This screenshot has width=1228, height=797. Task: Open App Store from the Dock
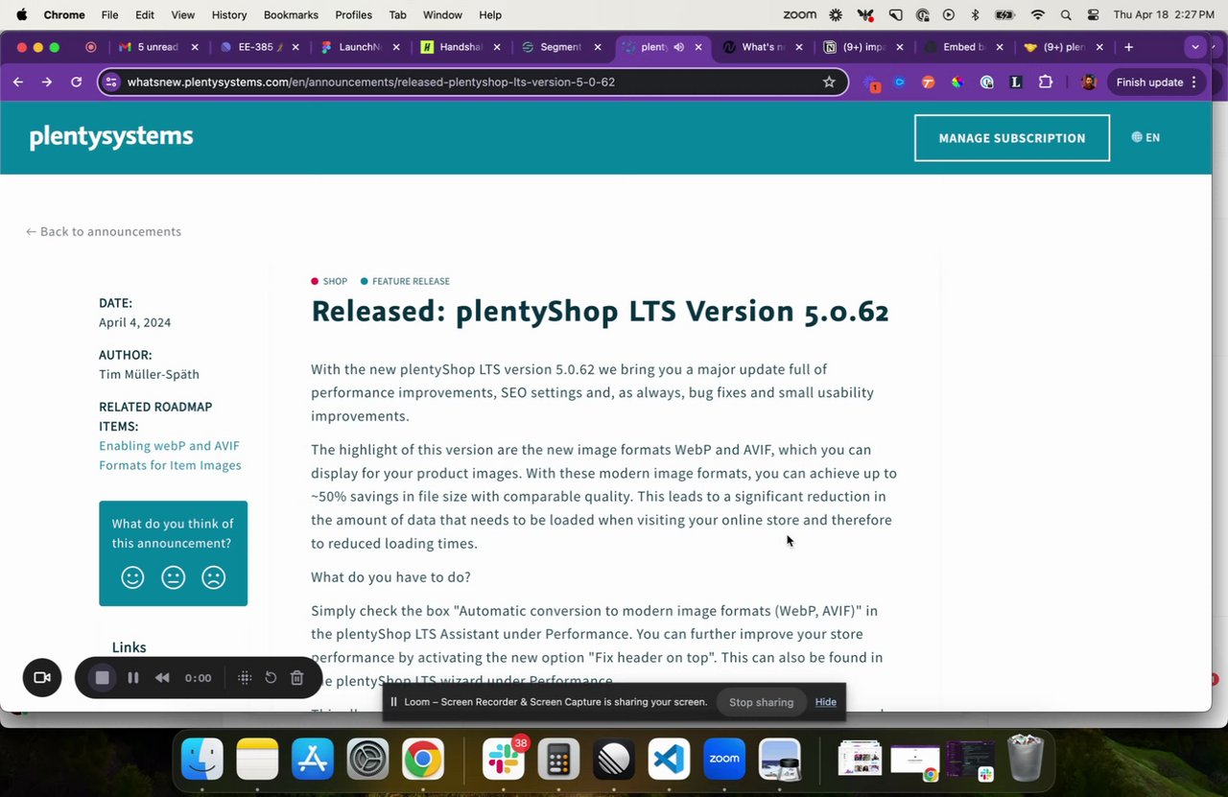313,761
